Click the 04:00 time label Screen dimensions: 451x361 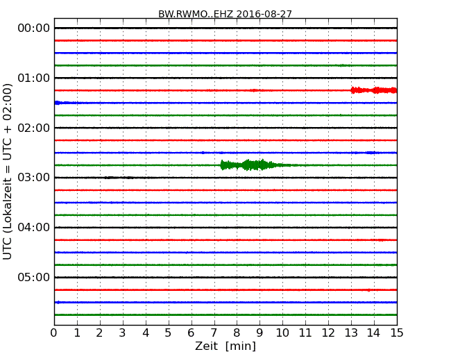point(34,228)
